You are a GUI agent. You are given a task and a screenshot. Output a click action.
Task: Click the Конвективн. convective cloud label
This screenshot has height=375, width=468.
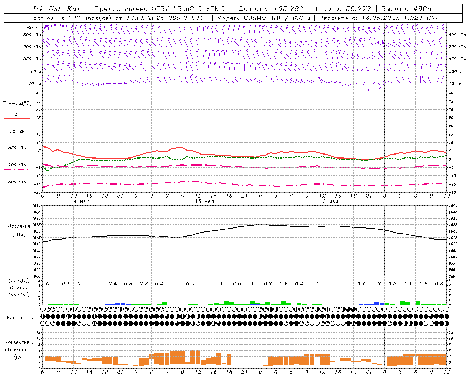pyautogui.click(x=19, y=342)
